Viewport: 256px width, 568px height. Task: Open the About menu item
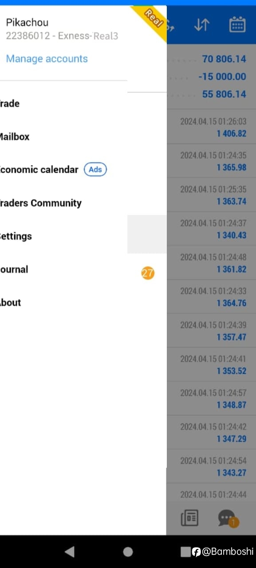63,303
